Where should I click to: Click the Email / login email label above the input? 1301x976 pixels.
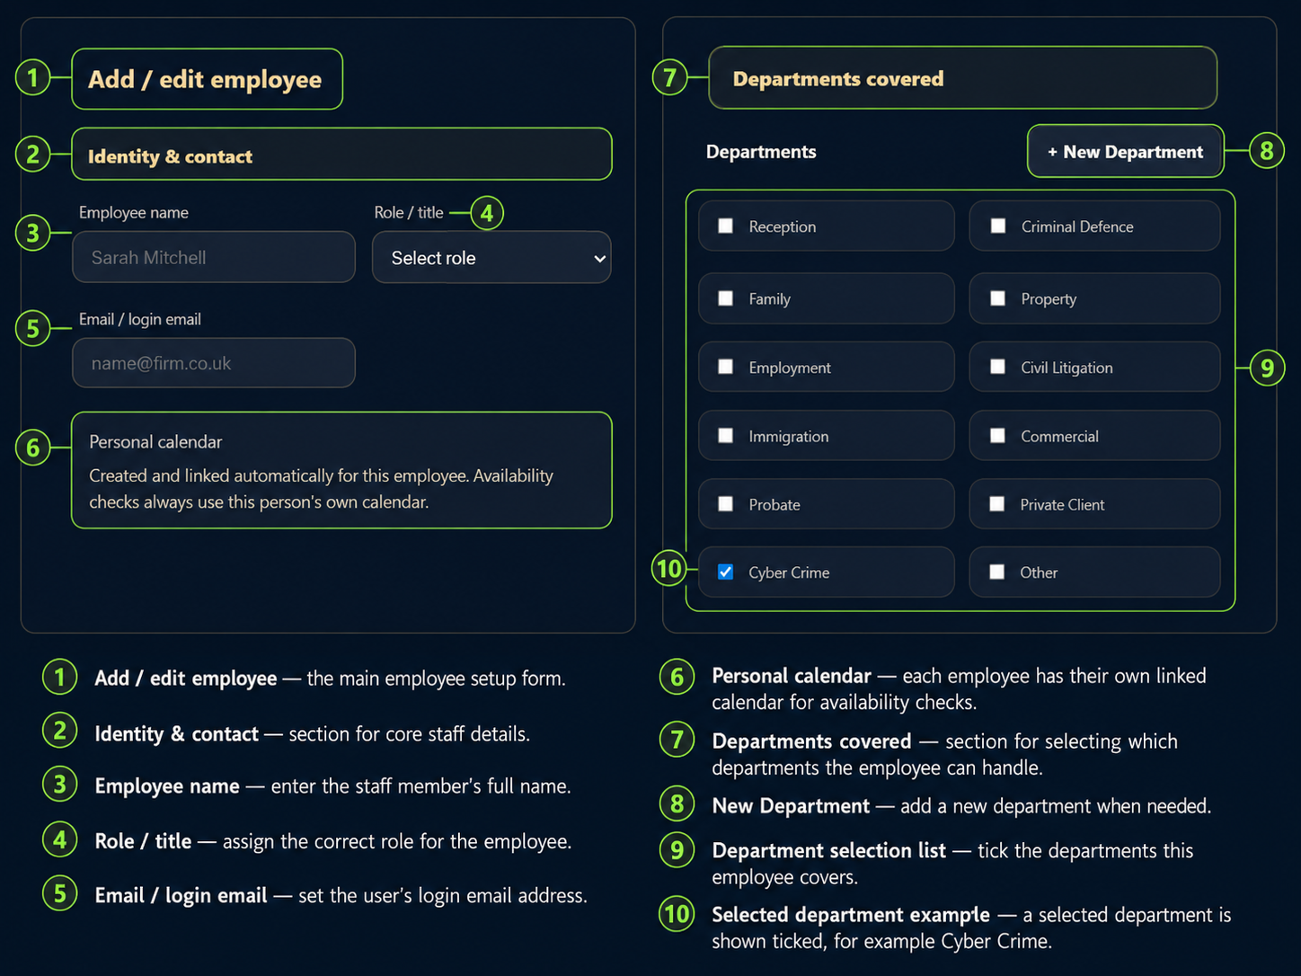(x=140, y=319)
